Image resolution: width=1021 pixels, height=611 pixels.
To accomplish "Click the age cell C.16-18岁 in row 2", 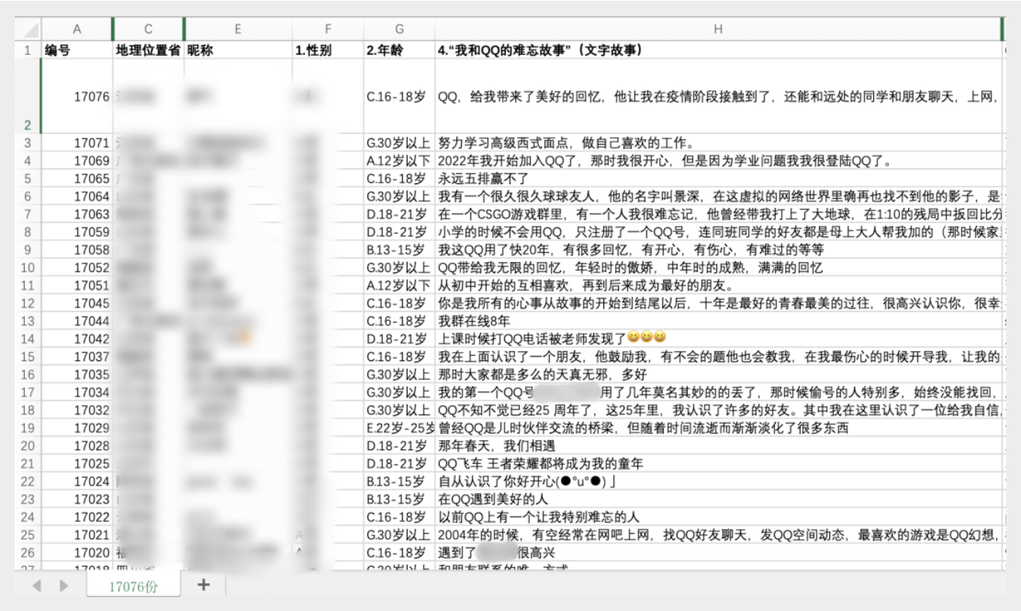I will point(399,97).
